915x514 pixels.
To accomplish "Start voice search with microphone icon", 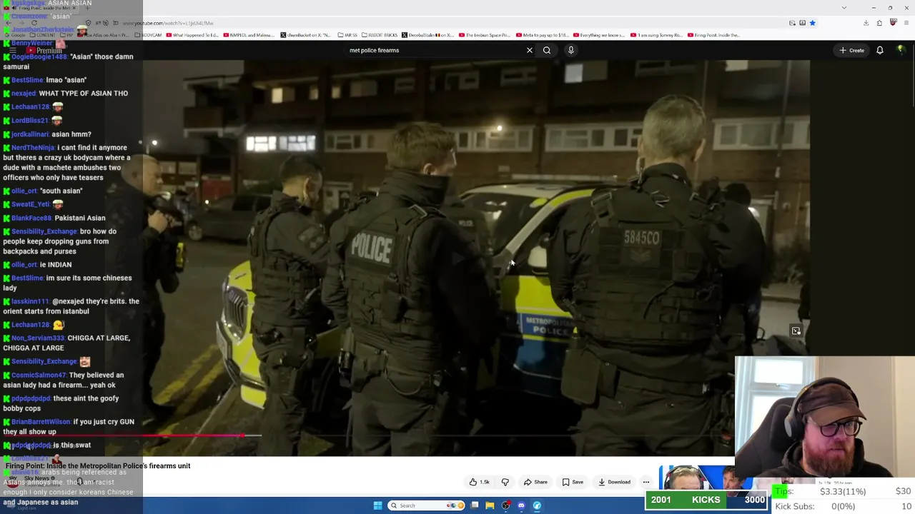I will 570,50.
